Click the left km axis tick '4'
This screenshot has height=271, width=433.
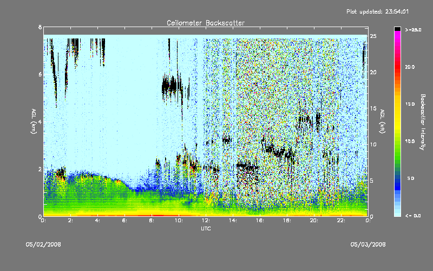point(40,121)
